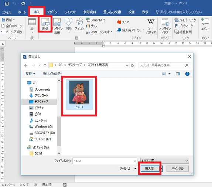
Task: Open the 表紙 cover page dropdown
Action: tap(8, 20)
